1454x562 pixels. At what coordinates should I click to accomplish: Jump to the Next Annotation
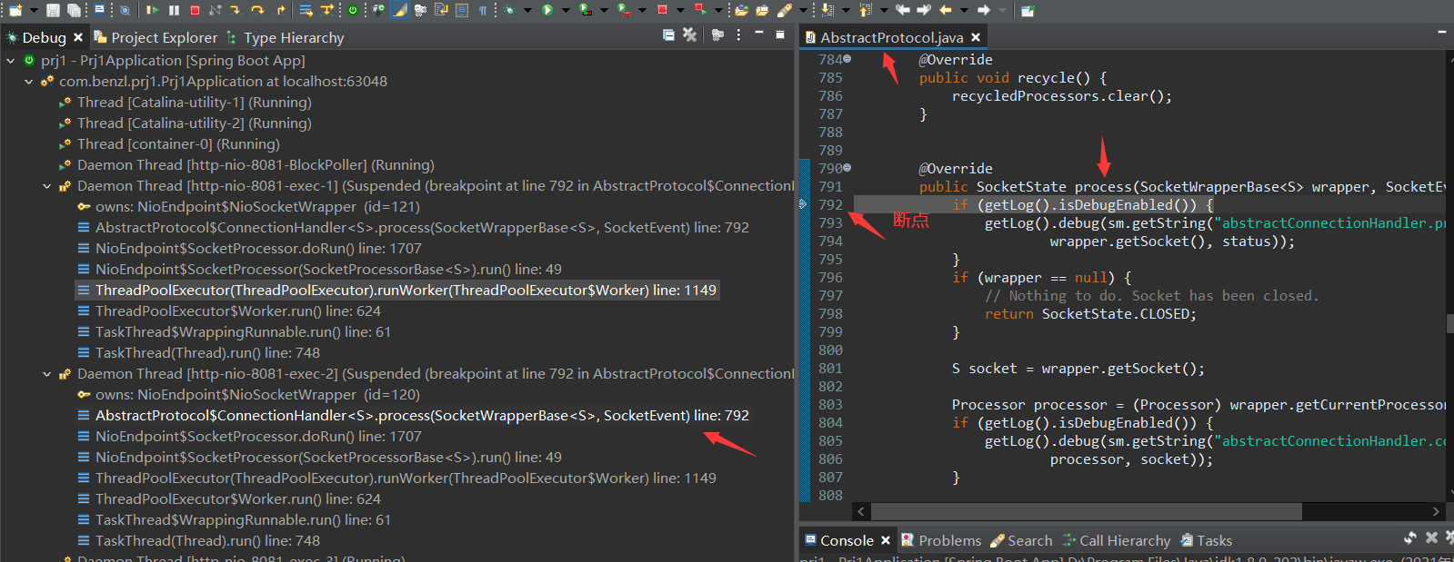827,10
